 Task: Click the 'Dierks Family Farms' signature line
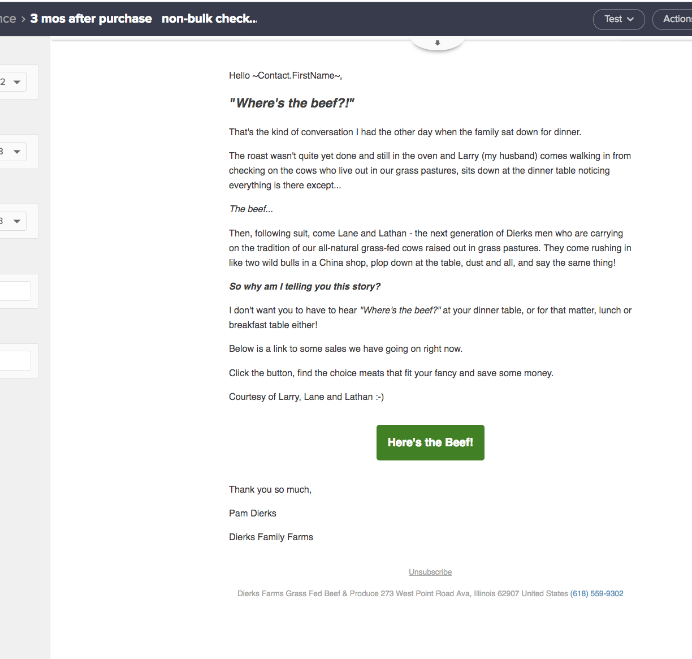tap(271, 537)
